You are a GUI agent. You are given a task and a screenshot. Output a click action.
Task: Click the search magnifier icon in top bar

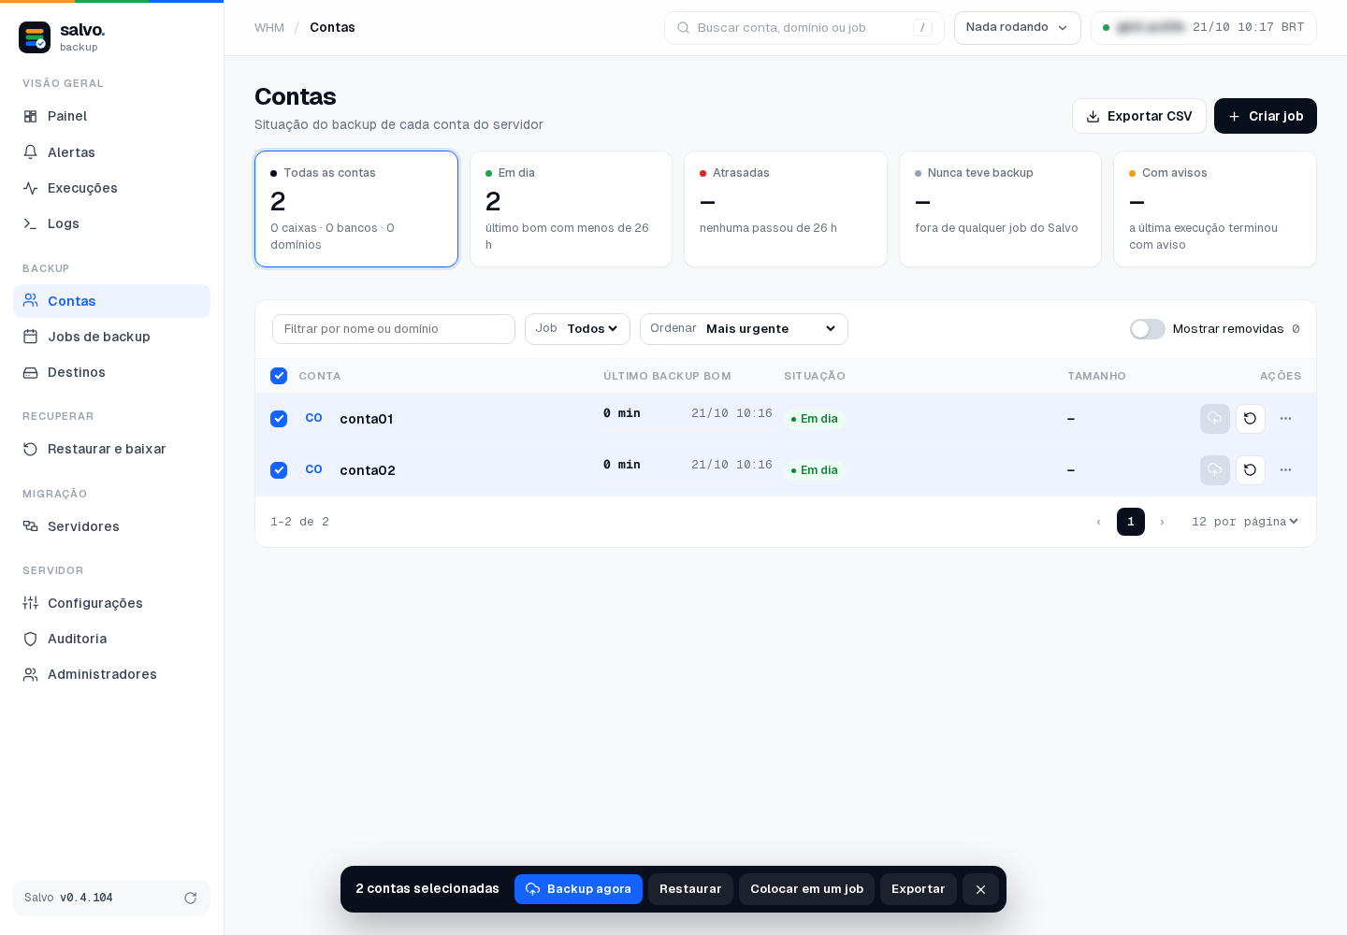[x=684, y=28]
